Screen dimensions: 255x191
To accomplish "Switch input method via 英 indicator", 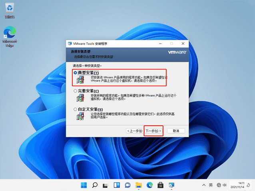I will click(211, 185).
